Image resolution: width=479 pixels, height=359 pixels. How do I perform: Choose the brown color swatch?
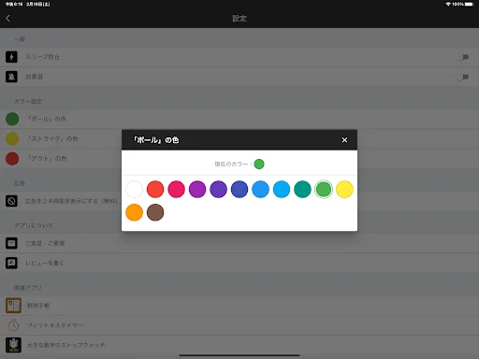(x=155, y=212)
